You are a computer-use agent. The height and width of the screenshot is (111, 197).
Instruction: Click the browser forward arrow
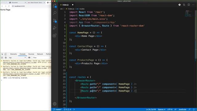click(6, 6)
